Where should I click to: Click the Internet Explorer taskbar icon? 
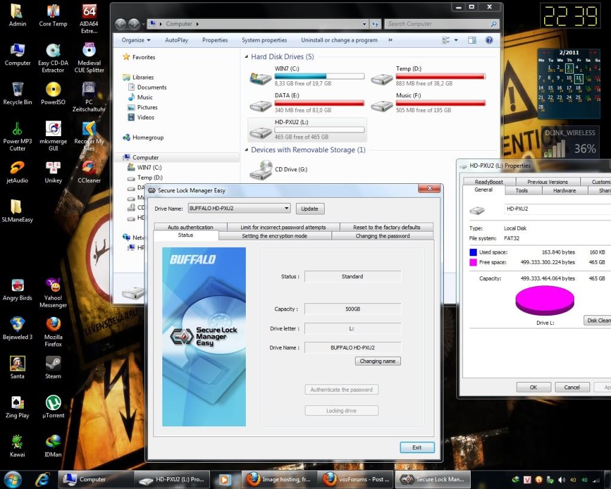(x=42, y=479)
